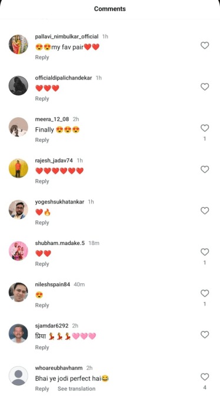Screen dimensions: 220x398
Task: View shubham.madake.5's profile photo
Action: coord(18,251)
